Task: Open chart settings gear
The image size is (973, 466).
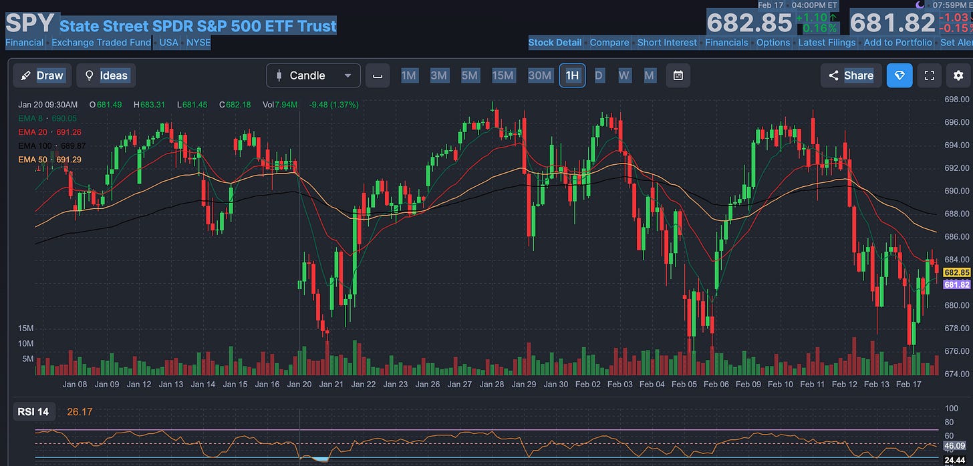Action: [959, 75]
